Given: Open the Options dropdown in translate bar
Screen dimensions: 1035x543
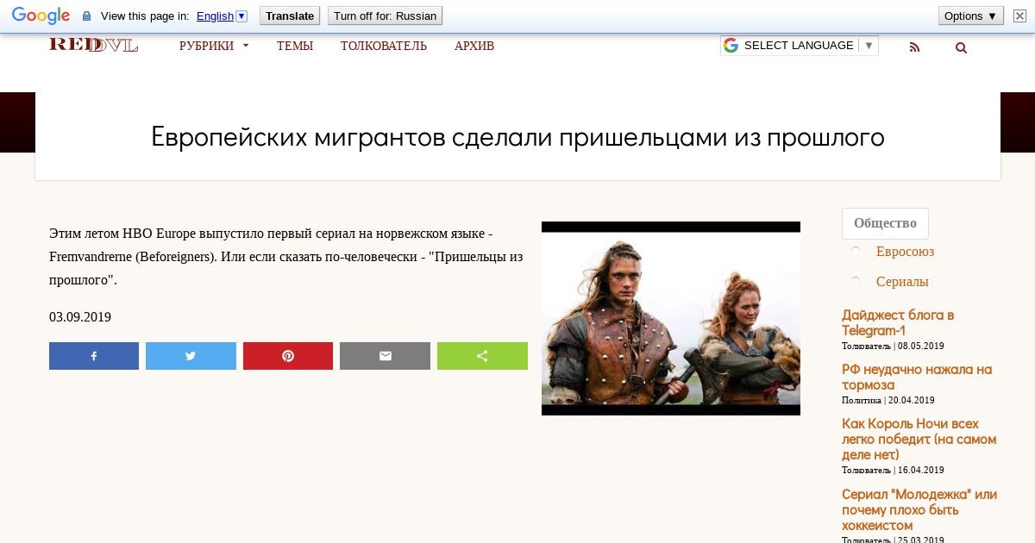Looking at the screenshot, I should (x=971, y=16).
